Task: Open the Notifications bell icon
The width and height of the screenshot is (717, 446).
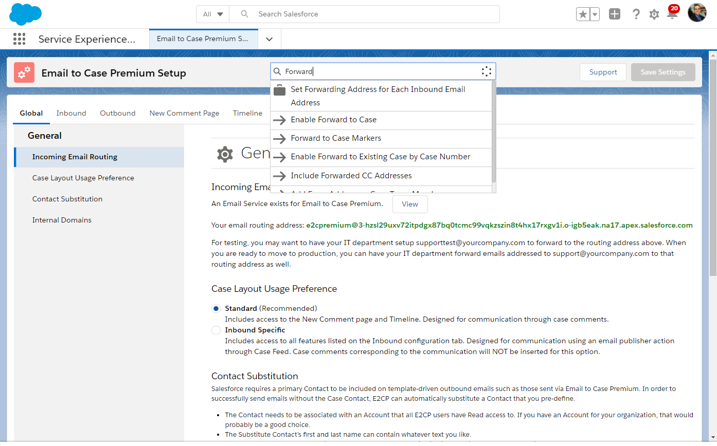Action: (672, 14)
